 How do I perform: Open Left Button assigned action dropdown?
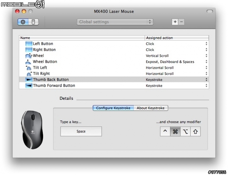coord(206,43)
